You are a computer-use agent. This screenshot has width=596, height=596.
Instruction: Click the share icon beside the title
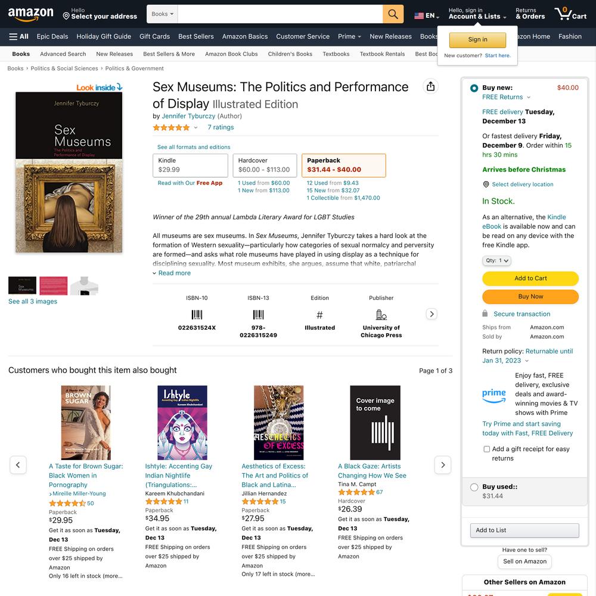[x=430, y=86]
